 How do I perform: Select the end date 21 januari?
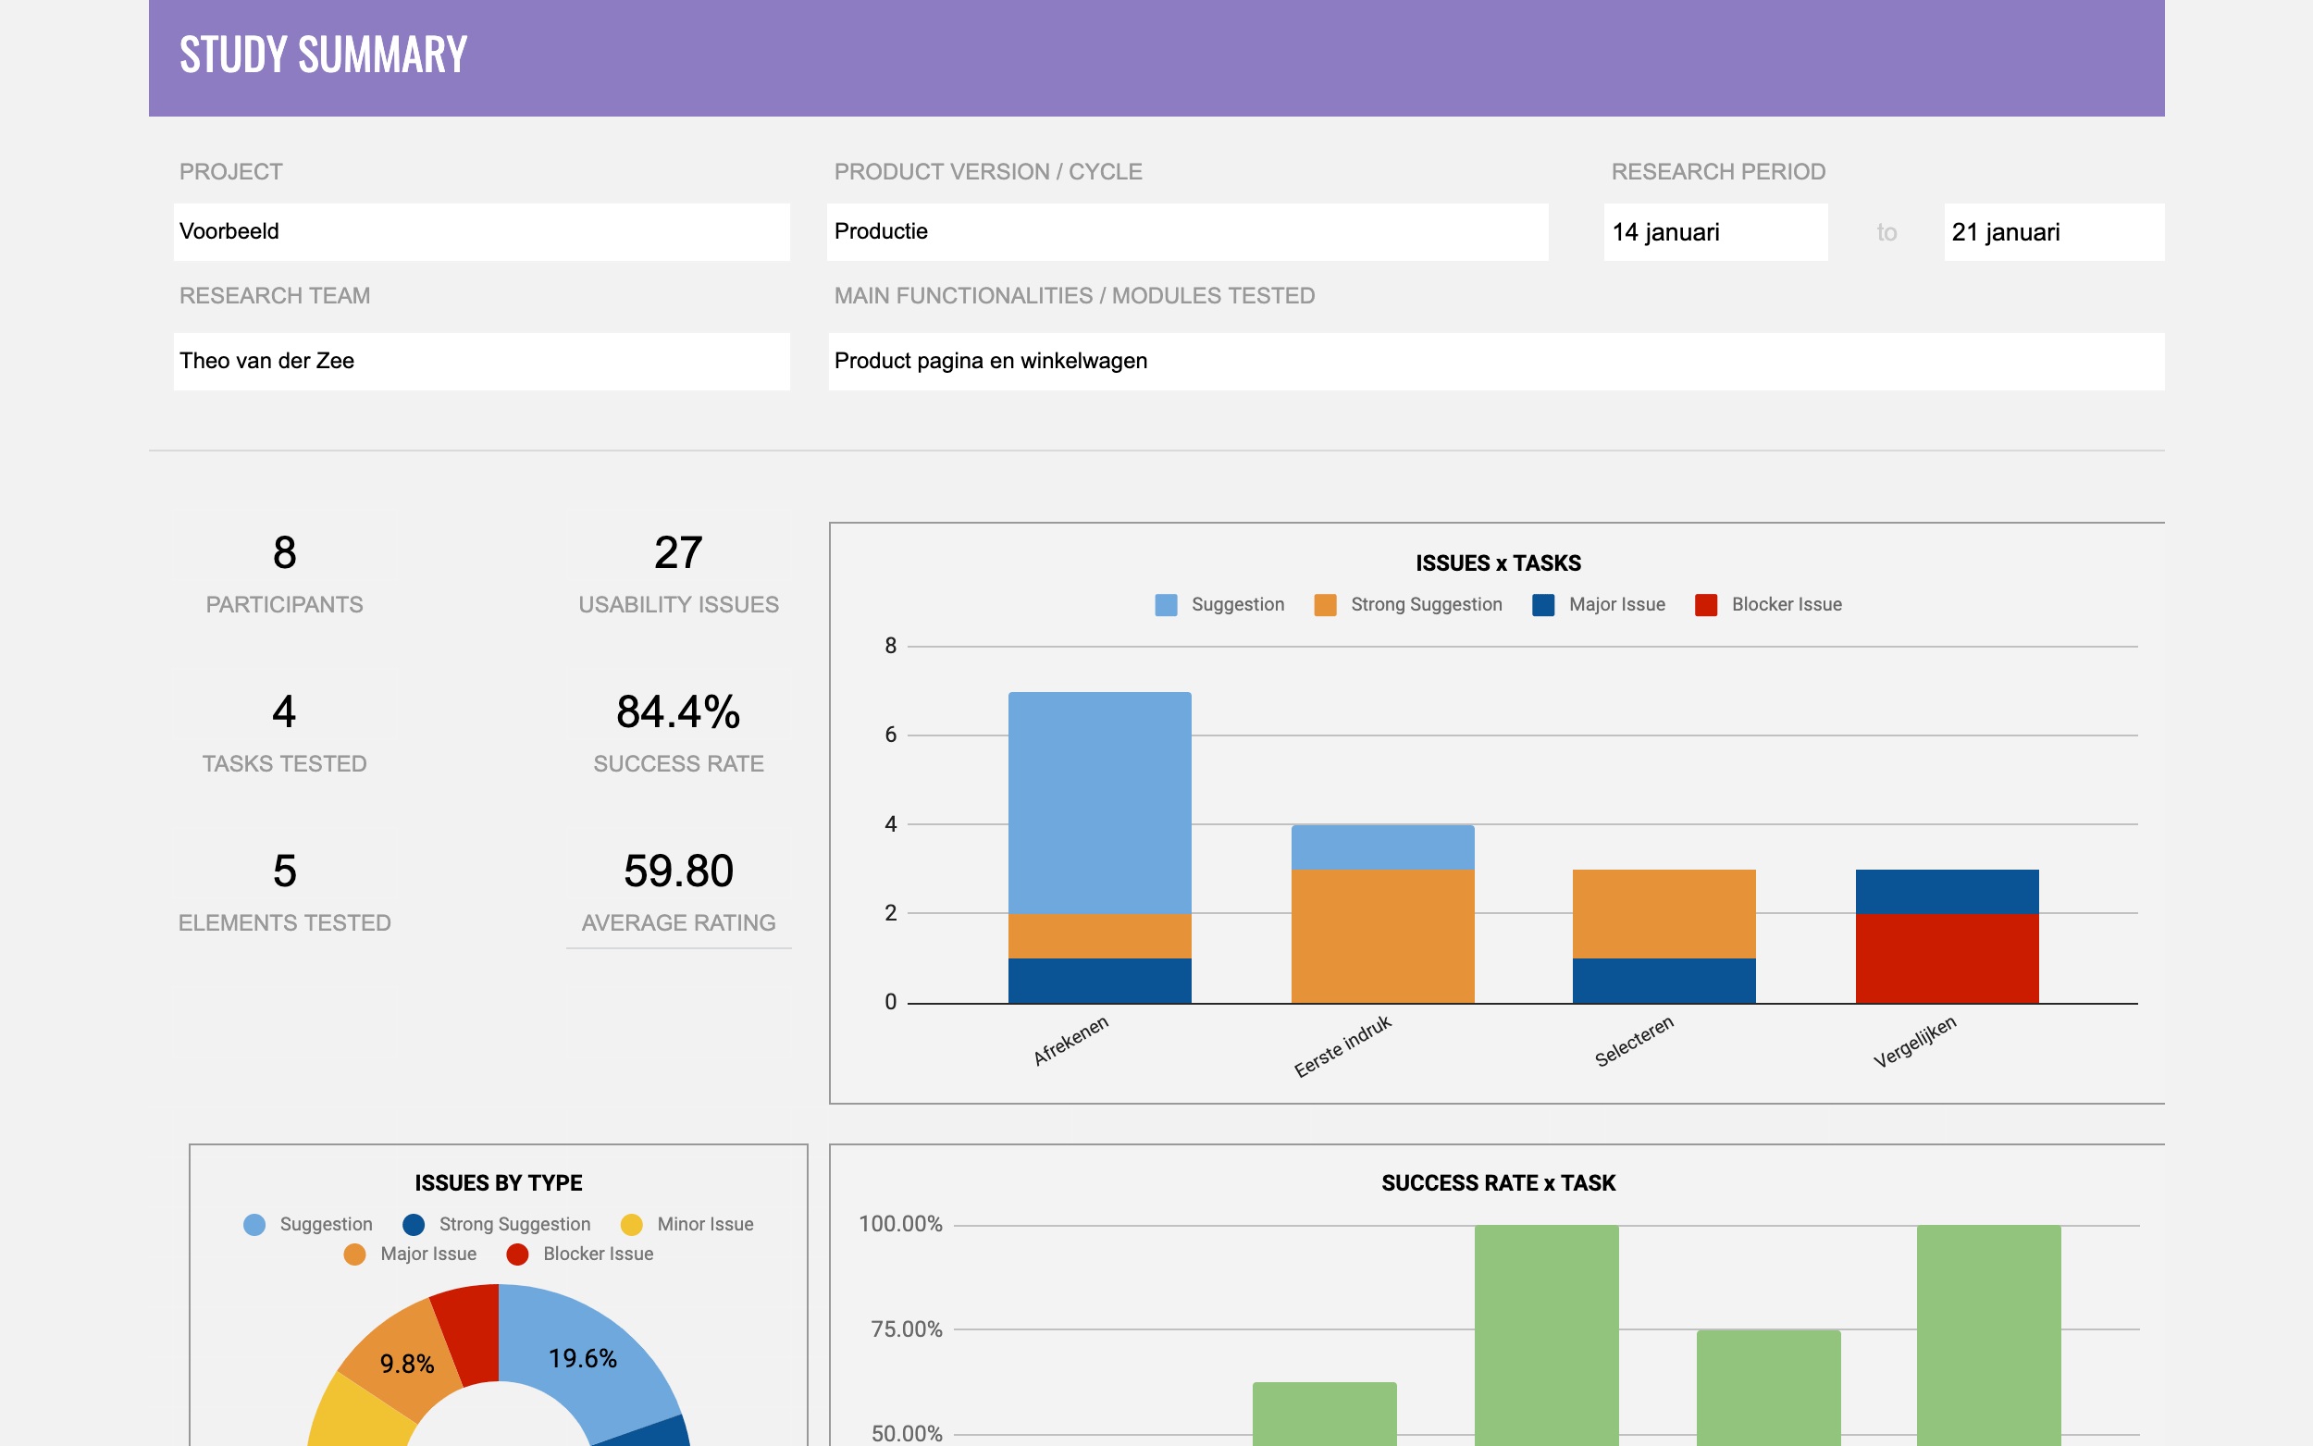tap(2053, 231)
